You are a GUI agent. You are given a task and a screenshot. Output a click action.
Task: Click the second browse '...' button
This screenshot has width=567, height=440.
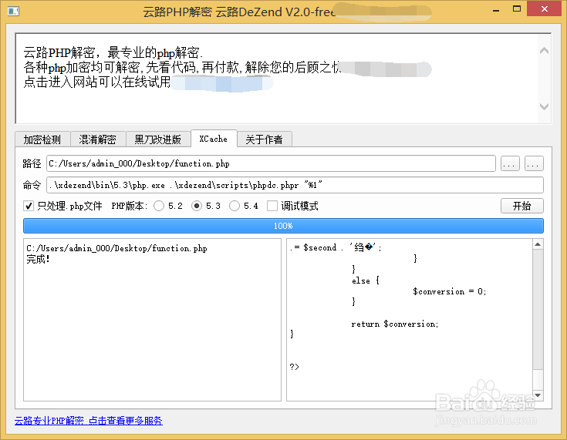click(x=534, y=163)
